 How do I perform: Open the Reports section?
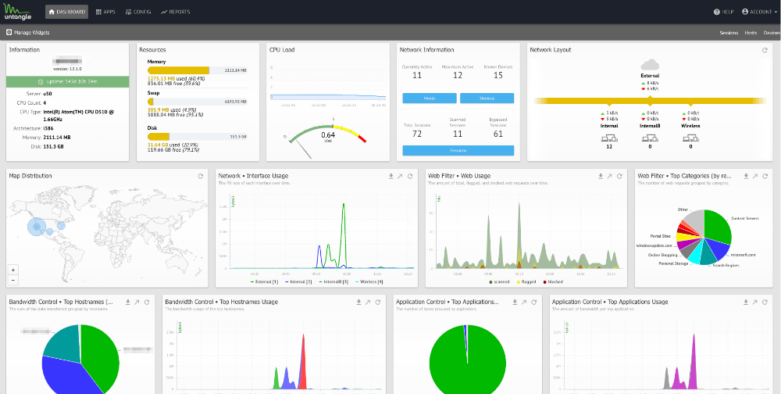pos(175,12)
